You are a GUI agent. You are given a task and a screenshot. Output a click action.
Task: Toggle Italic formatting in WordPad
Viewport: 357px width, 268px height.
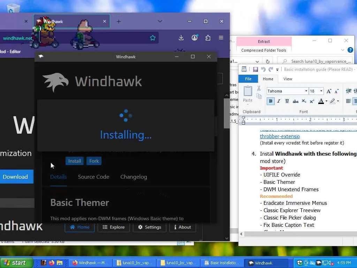(x=279, y=101)
